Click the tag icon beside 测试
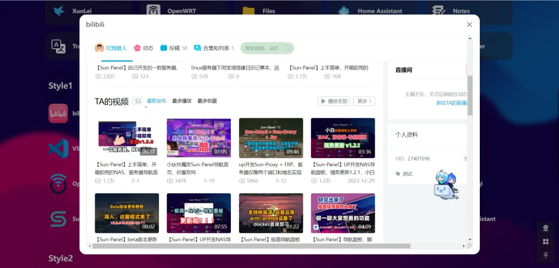559x268 pixels. (x=398, y=174)
